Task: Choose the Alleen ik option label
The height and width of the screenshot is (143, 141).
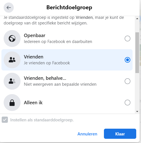Action: 33,103
